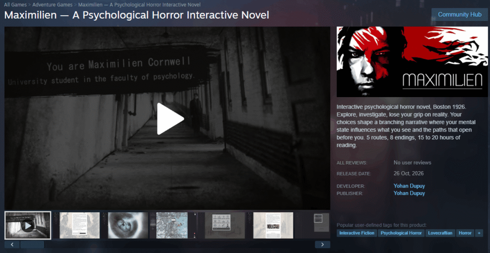
Task: Select the trailer video thumbnail
Action: point(28,225)
